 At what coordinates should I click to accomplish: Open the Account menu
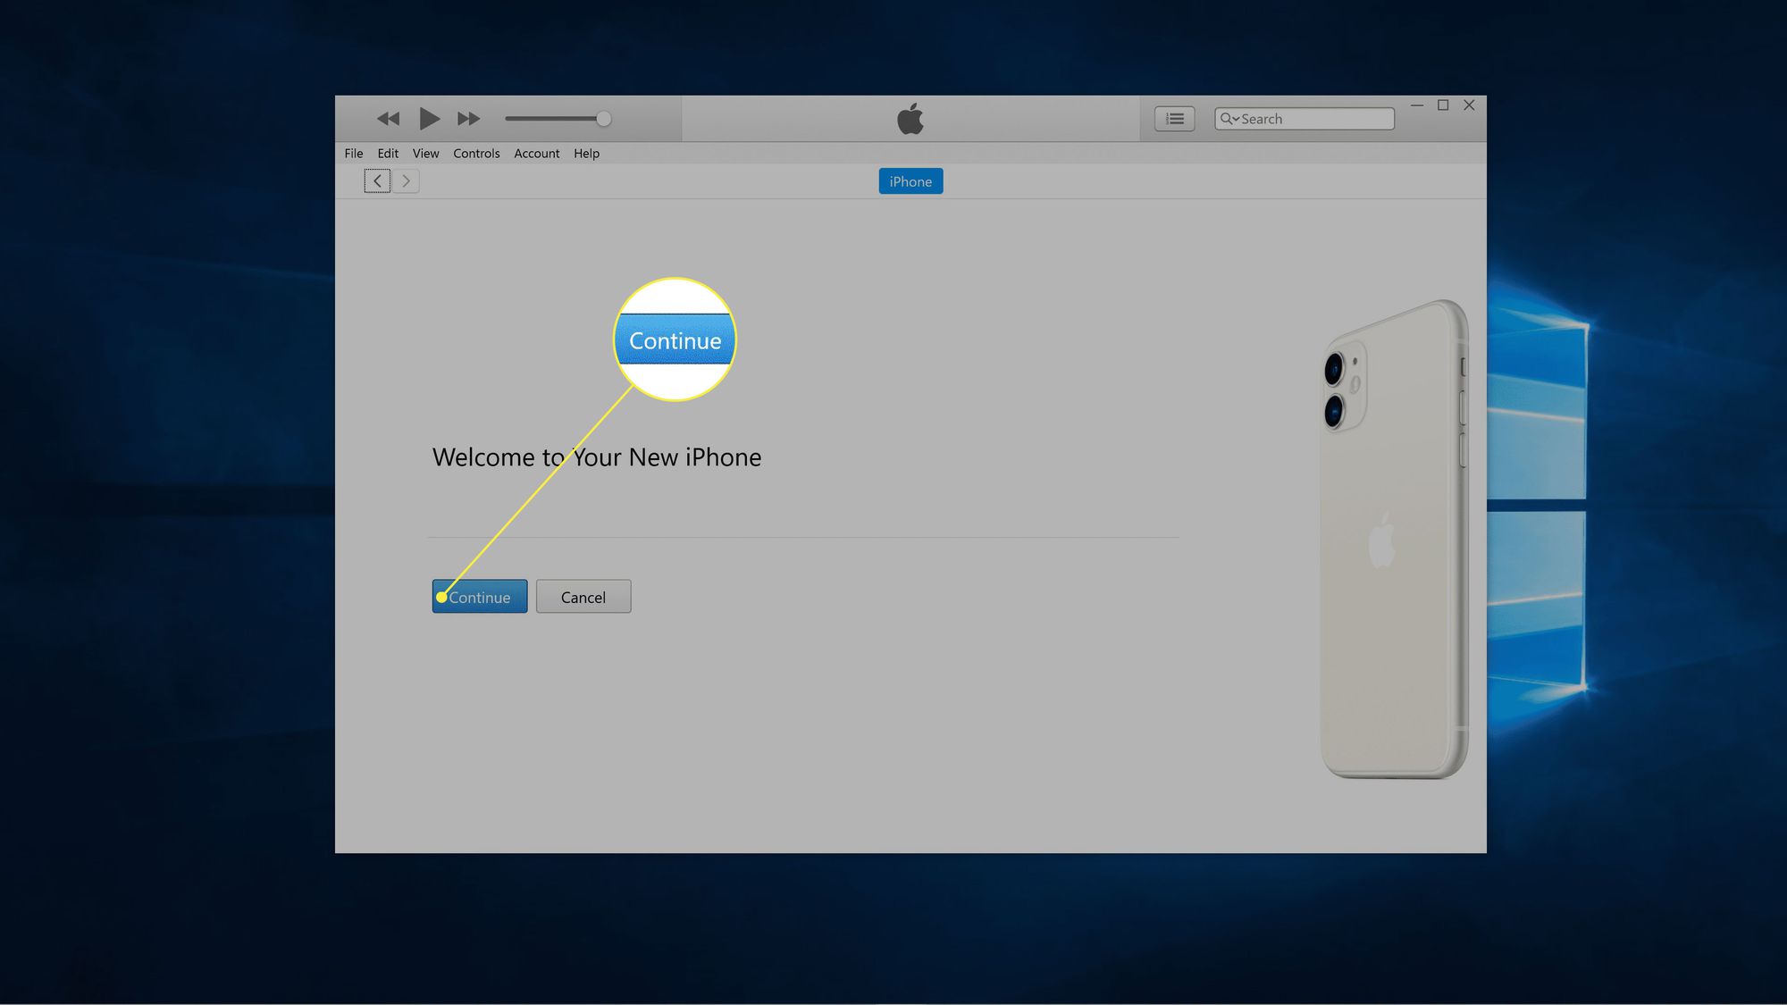tap(537, 154)
